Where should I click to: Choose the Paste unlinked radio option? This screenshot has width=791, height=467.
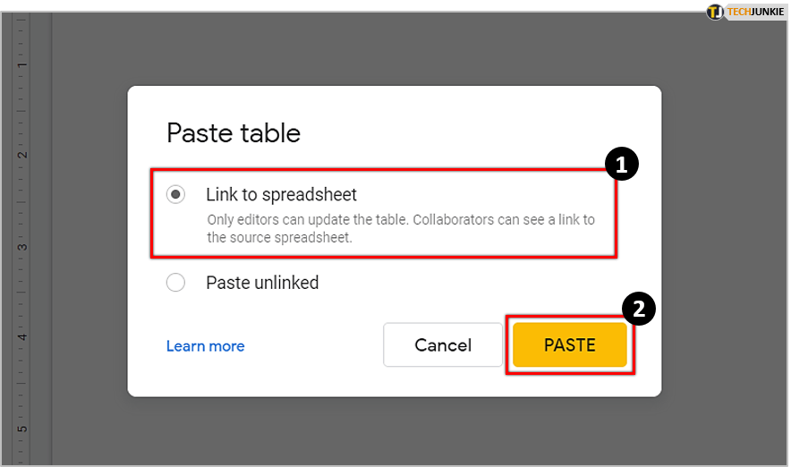(176, 283)
